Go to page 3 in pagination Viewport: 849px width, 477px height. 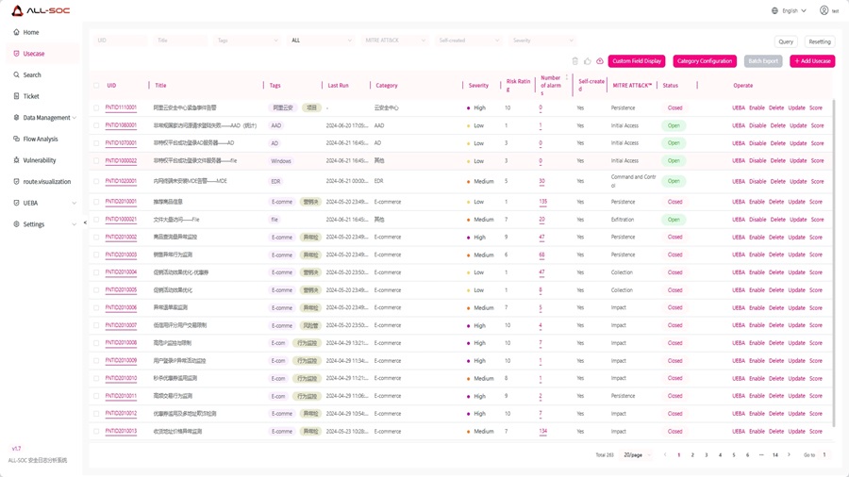(x=706, y=455)
